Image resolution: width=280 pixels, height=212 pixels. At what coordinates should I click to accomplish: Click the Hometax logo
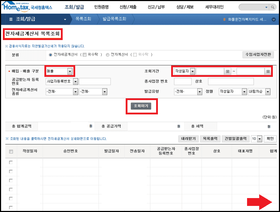pos(27,6)
